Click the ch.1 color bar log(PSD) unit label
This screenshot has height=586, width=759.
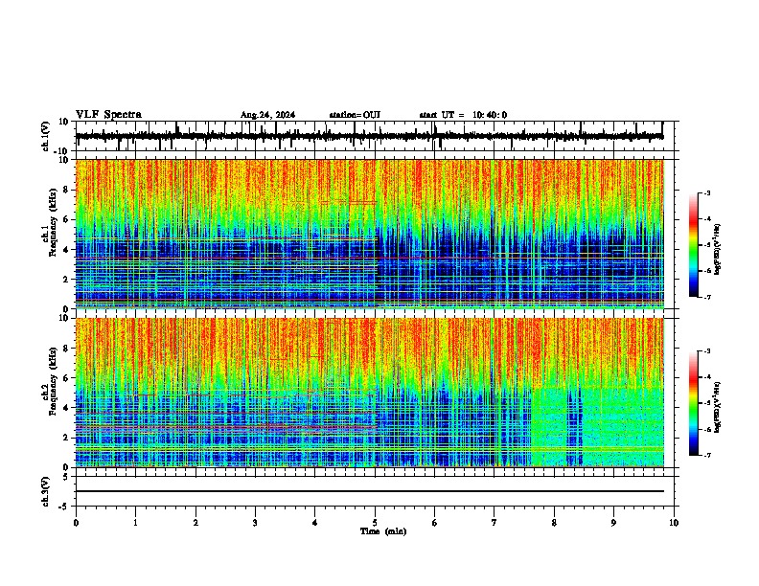click(x=718, y=249)
